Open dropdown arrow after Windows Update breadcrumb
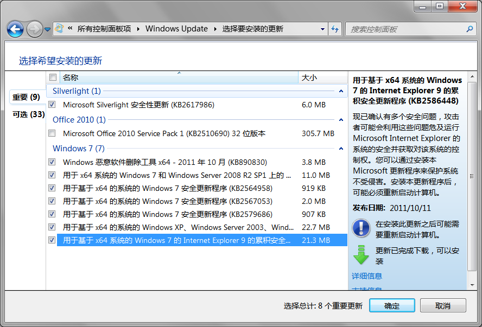Viewport: 482px width, 327px height. coord(215,29)
